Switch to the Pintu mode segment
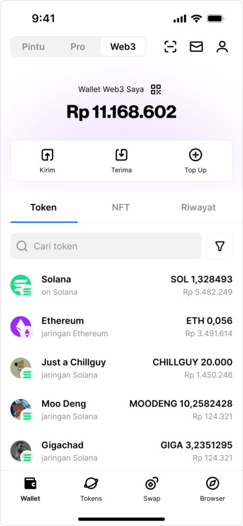243x526 pixels. tap(33, 47)
